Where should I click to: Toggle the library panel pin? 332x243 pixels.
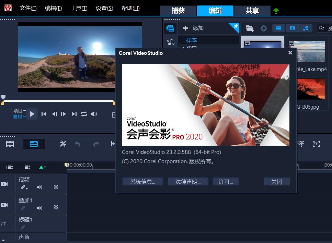click(235, 27)
